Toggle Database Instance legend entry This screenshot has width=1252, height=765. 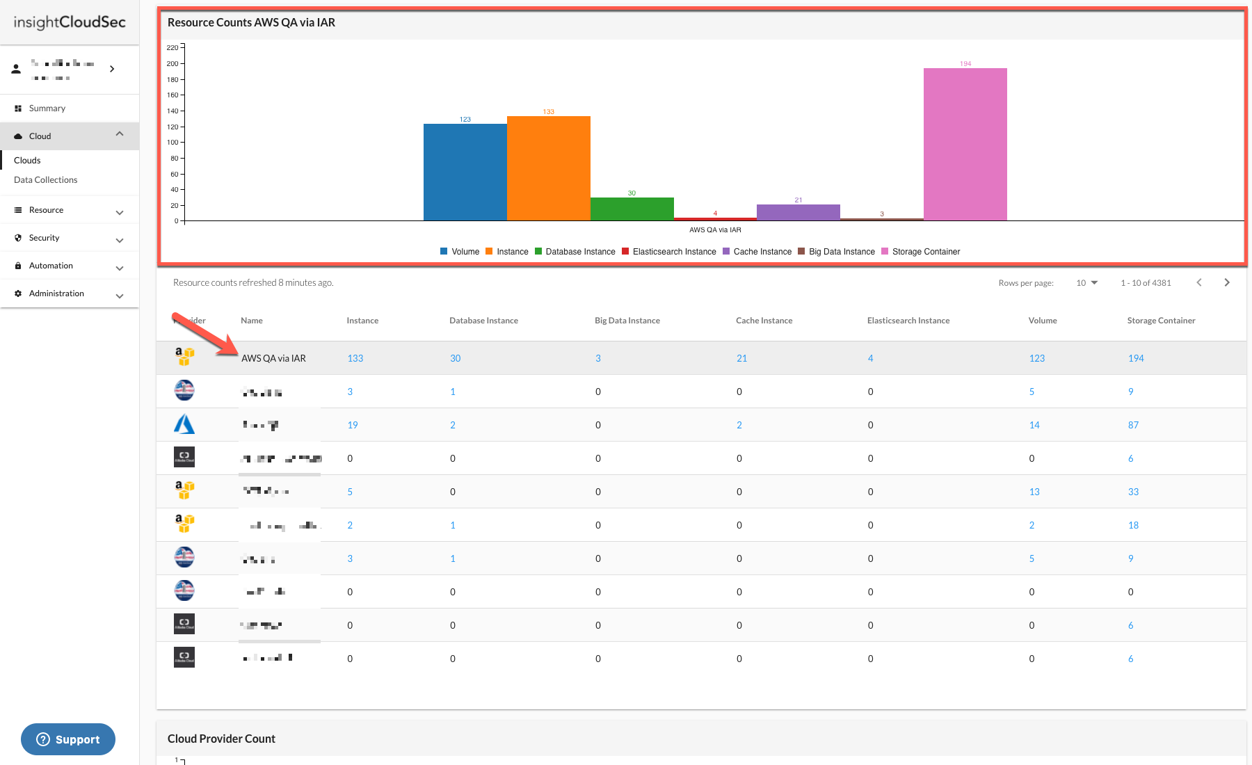tap(575, 252)
